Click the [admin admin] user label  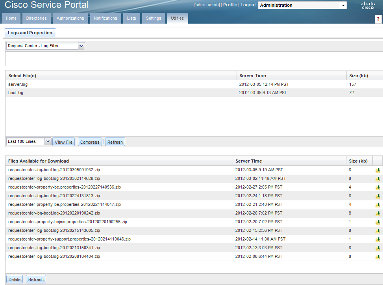(207, 5)
